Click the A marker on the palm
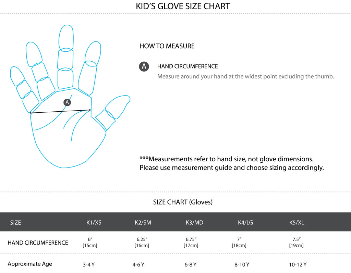 [x=67, y=102]
